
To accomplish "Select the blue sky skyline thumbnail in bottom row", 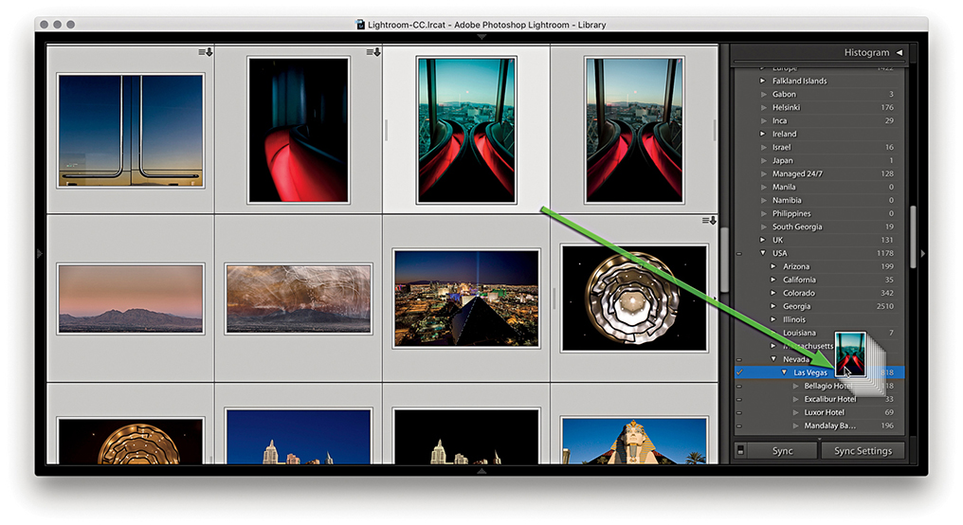I will coord(299,437).
